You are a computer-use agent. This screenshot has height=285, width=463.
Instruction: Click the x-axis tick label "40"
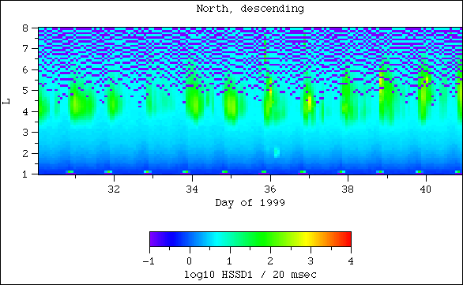[426, 189]
